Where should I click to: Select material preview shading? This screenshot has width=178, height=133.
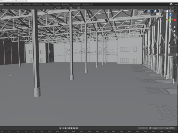[x=170, y=11]
